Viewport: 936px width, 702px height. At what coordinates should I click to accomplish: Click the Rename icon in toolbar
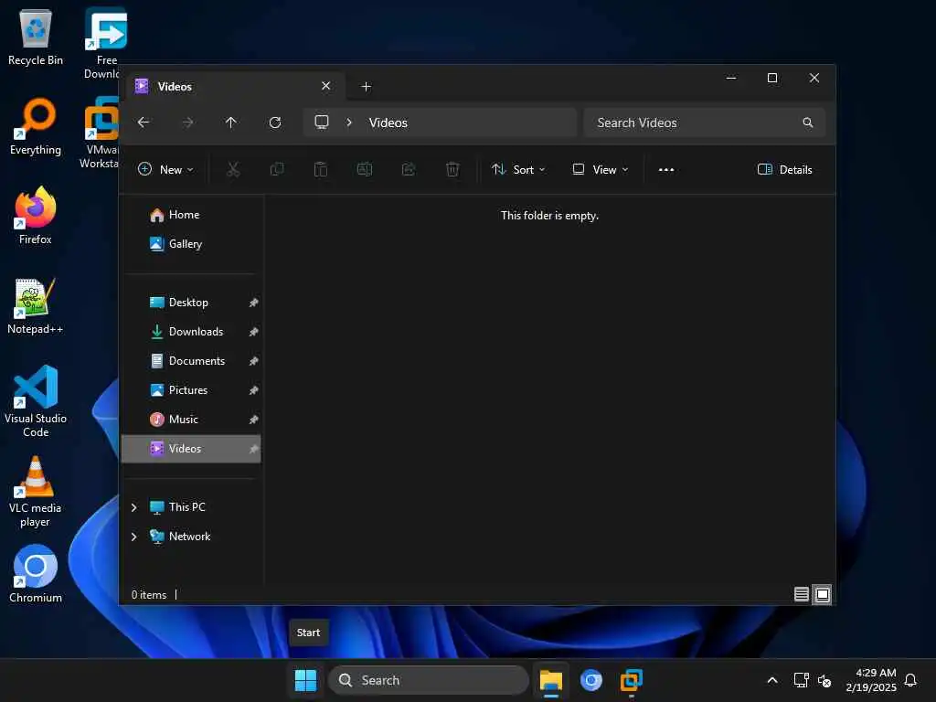pyautogui.click(x=365, y=169)
